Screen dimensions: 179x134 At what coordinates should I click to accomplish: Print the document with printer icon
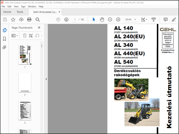coord(29,20)
